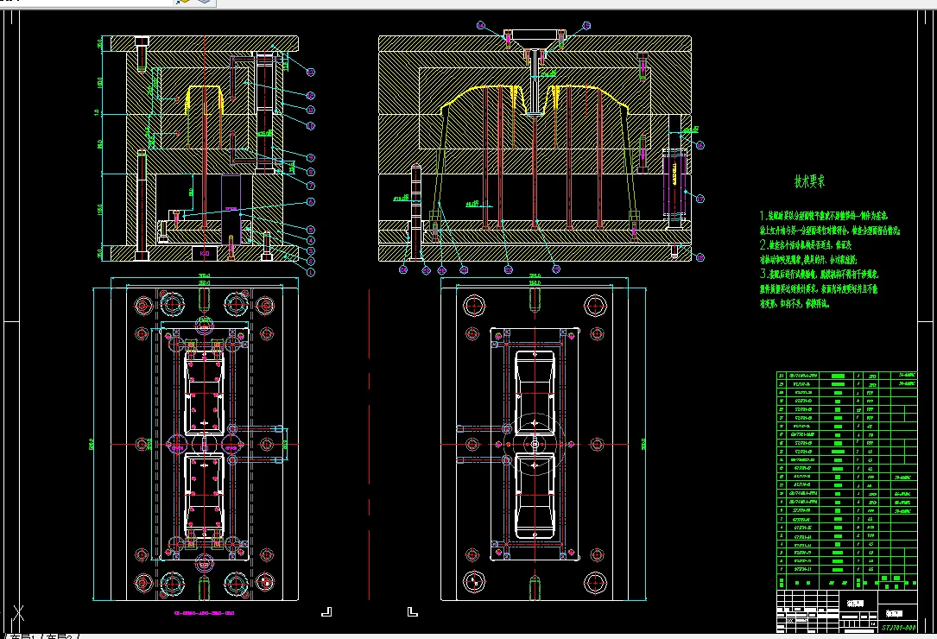Select part balloon number 13
This screenshot has width=937, height=639.
(311, 72)
